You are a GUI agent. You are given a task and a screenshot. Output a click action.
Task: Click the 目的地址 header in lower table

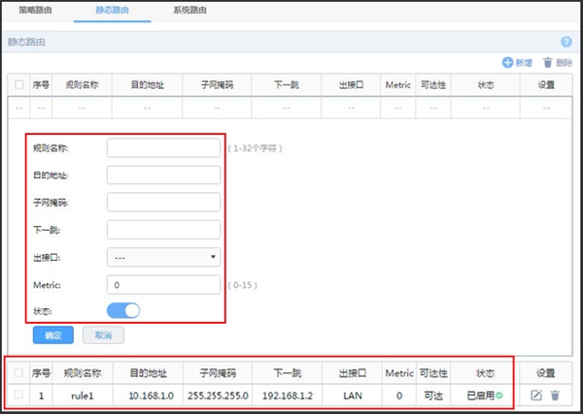pos(148,373)
